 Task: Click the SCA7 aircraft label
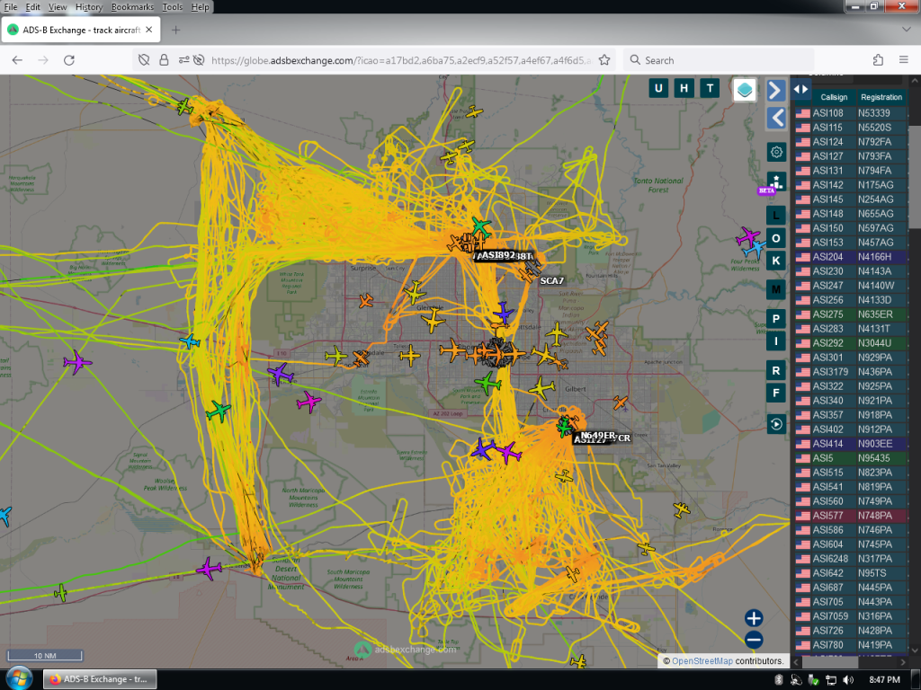coord(551,280)
